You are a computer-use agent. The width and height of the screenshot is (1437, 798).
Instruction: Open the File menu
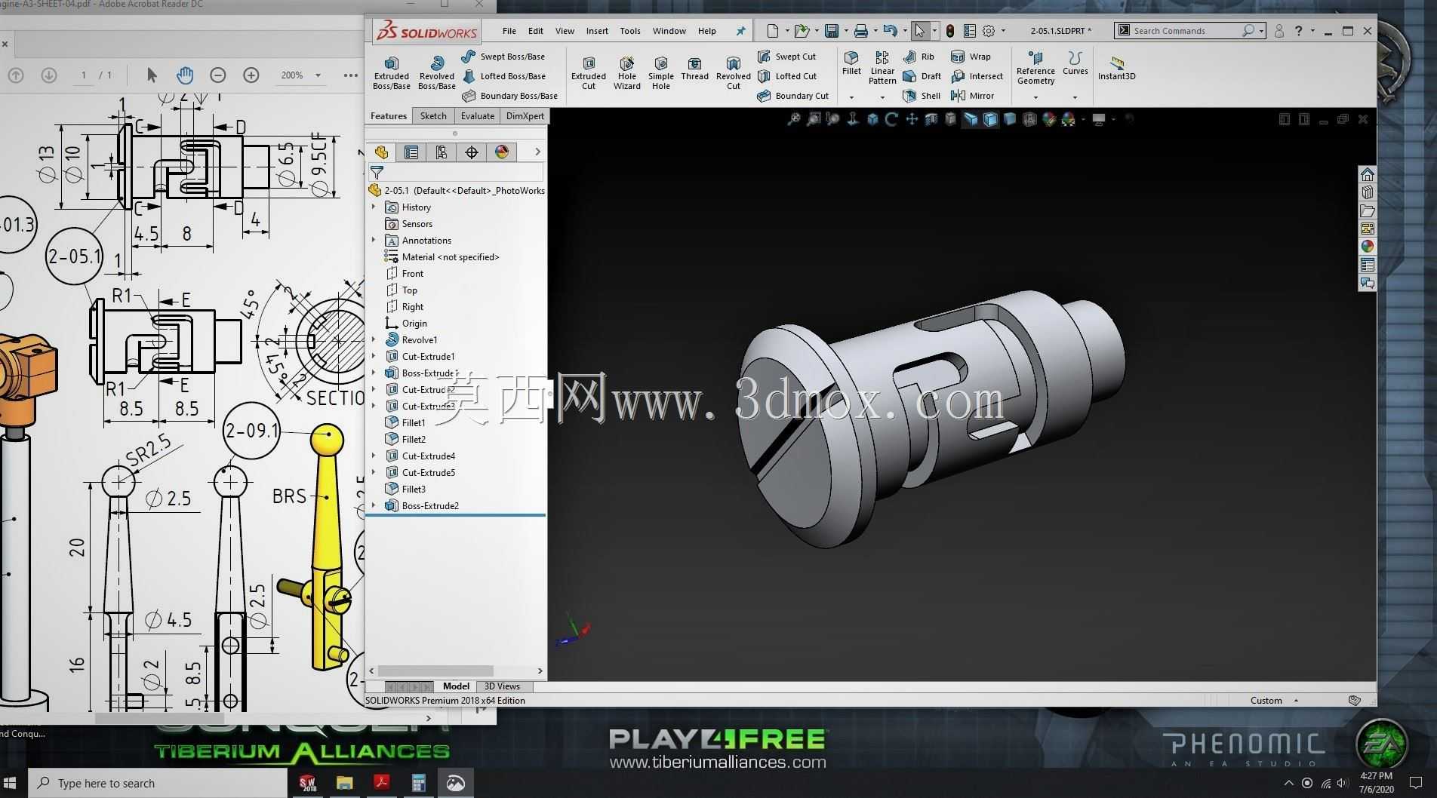coord(509,31)
